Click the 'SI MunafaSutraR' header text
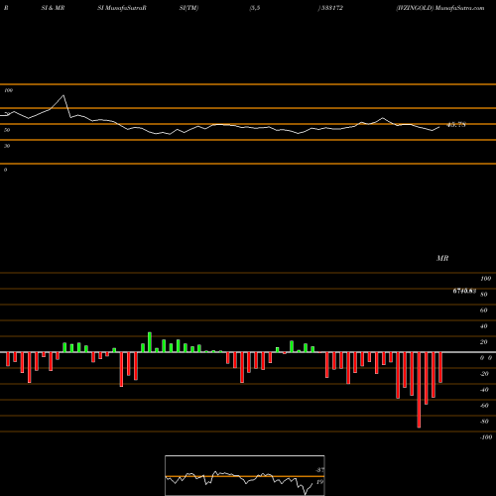Image resolution: width=496 pixels, height=496 pixels. (x=122, y=8)
